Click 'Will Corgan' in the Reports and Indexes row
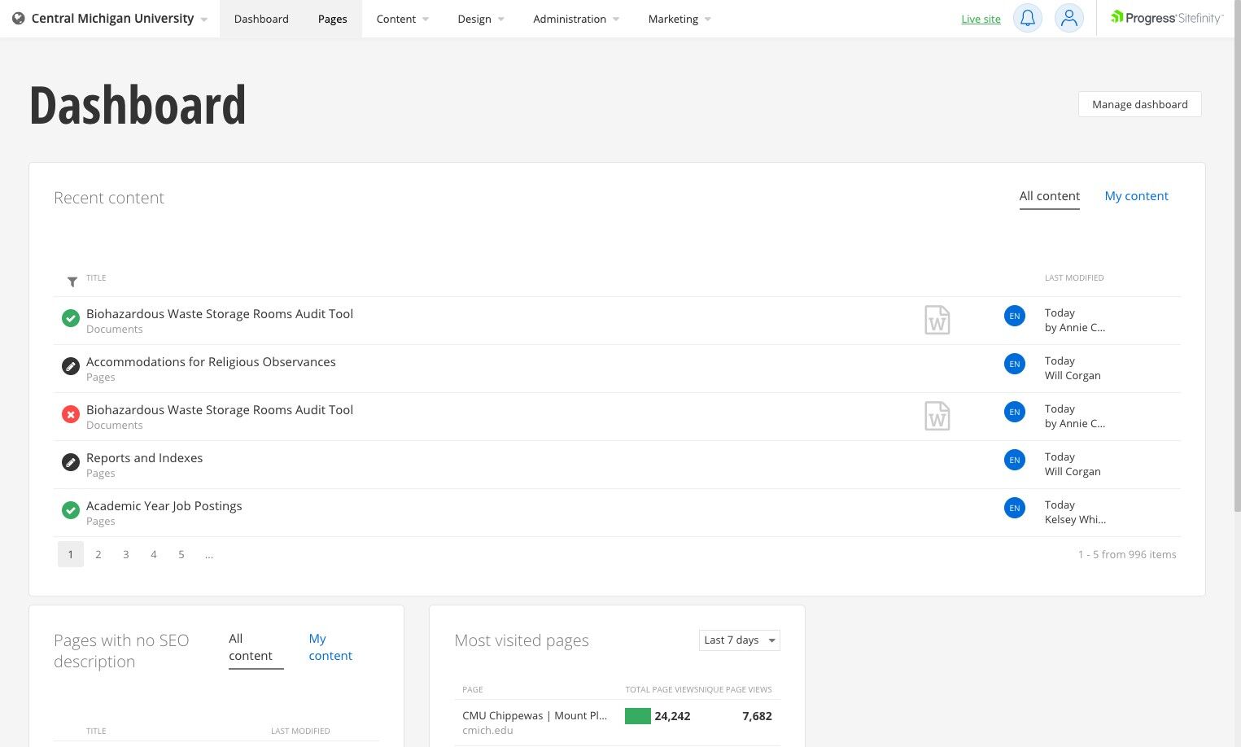The width and height of the screenshot is (1241, 747). (x=1073, y=472)
